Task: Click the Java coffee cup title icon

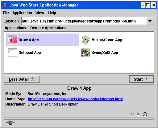Action: (5, 5)
